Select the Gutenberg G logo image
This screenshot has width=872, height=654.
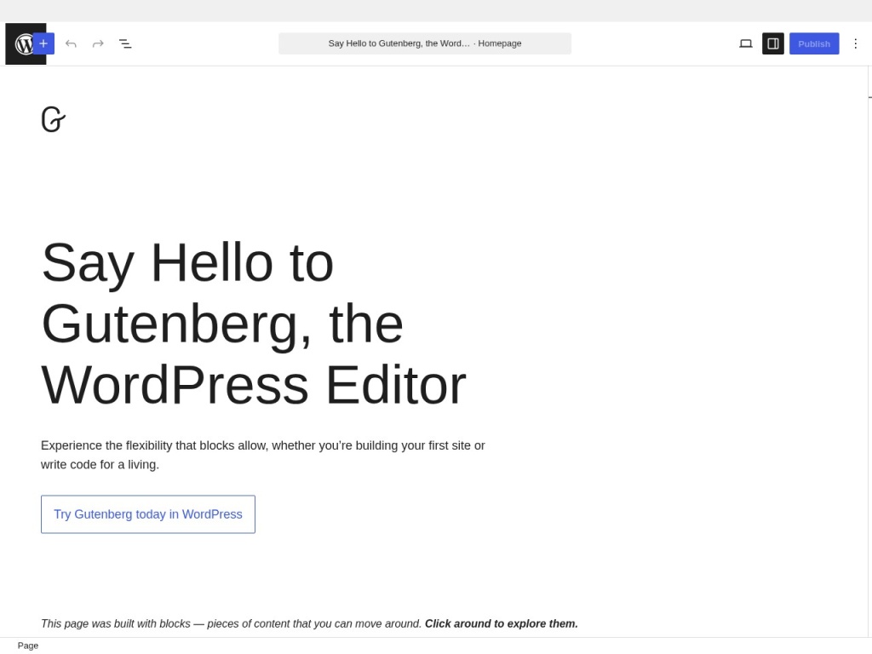pos(54,119)
